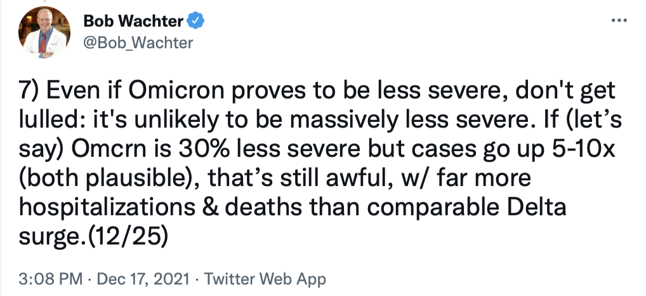646x296 pixels.
Task: Click the display name Bob Wachter
Action: 133,22
